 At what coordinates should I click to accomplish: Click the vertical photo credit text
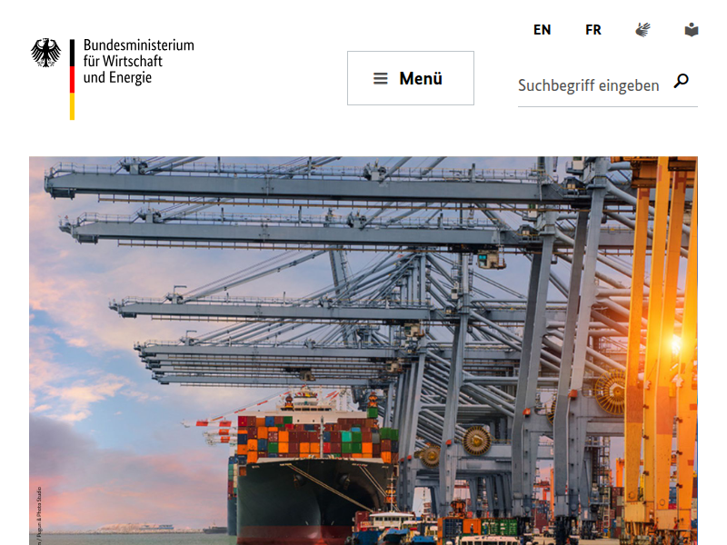(x=39, y=512)
